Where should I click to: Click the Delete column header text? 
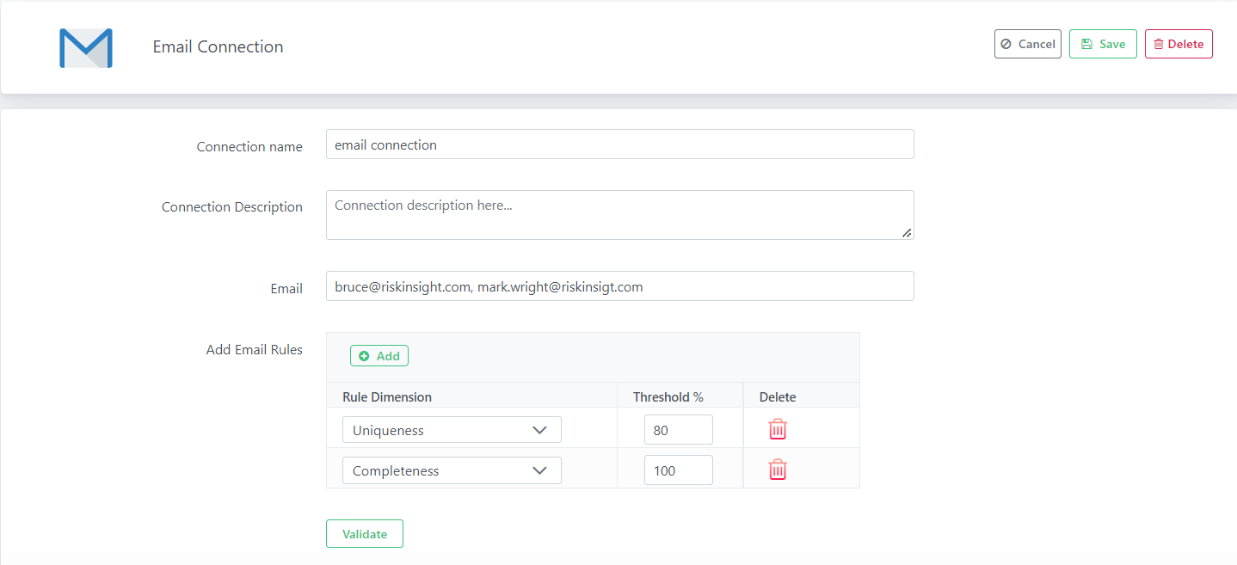(x=778, y=396)
